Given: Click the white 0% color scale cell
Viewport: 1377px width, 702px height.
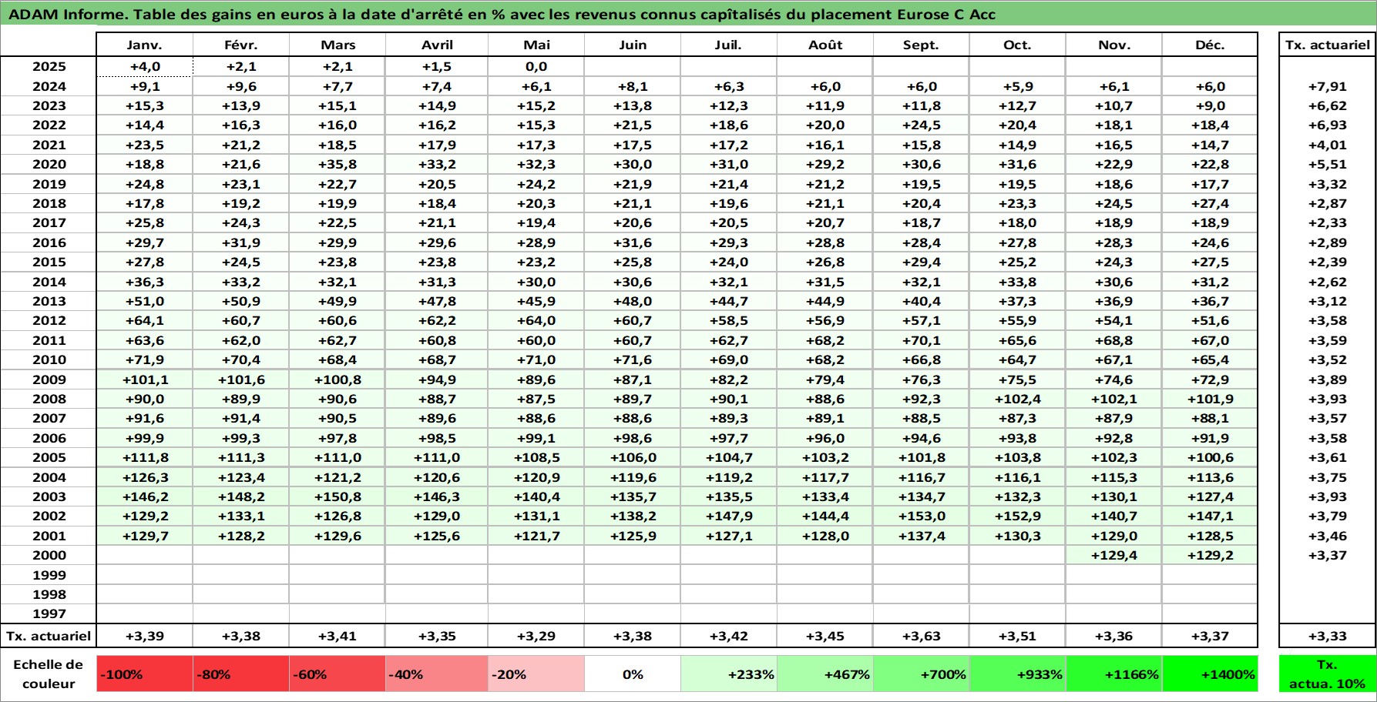Looking at the screenshot, I should [633, 674].
